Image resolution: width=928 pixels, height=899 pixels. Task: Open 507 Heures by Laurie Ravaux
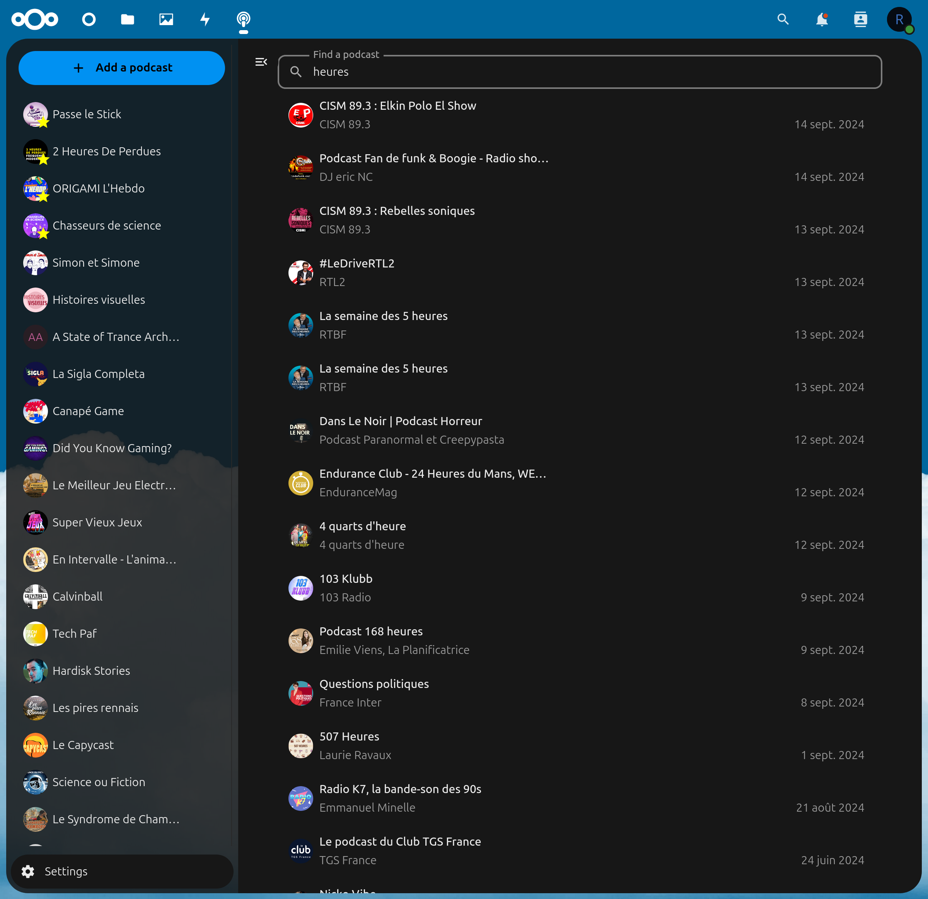(x=580, y=746)
